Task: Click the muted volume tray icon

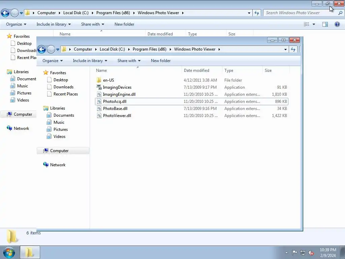Action: (311, 253)
